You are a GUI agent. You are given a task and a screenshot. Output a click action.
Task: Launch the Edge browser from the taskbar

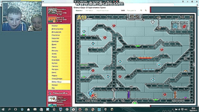pos(22,109)
